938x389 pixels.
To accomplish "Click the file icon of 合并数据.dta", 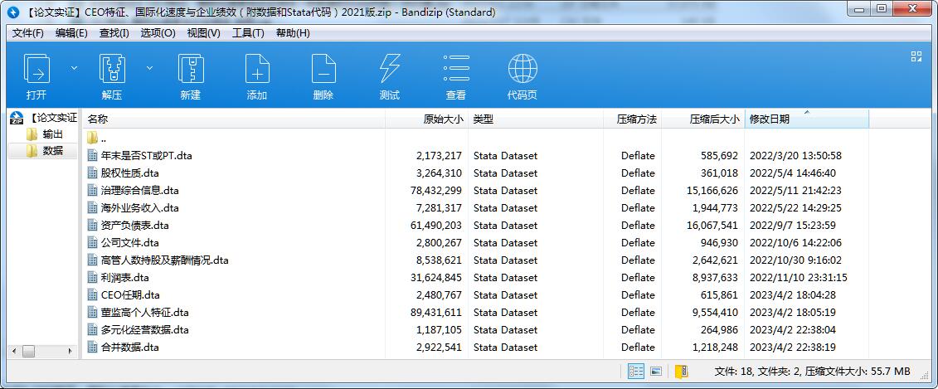I will click(x=92, y=347).
